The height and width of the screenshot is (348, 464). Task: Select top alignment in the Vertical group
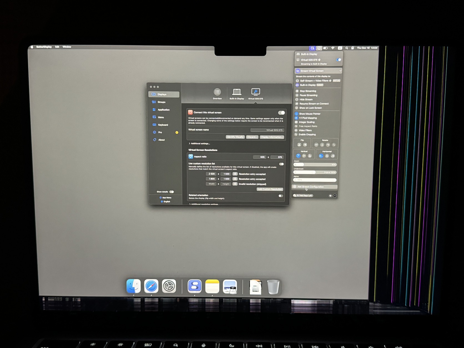click(298, 156)
